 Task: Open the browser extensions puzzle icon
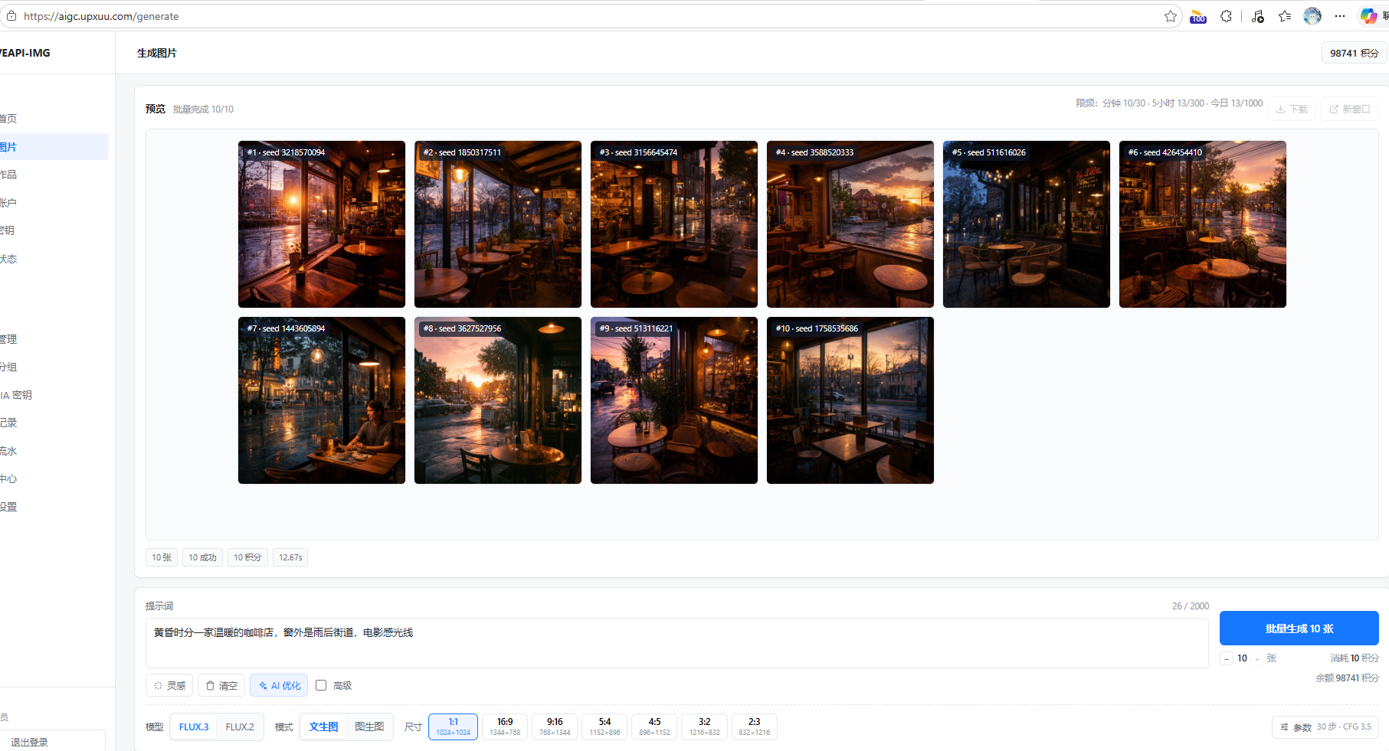(1226, 16)
